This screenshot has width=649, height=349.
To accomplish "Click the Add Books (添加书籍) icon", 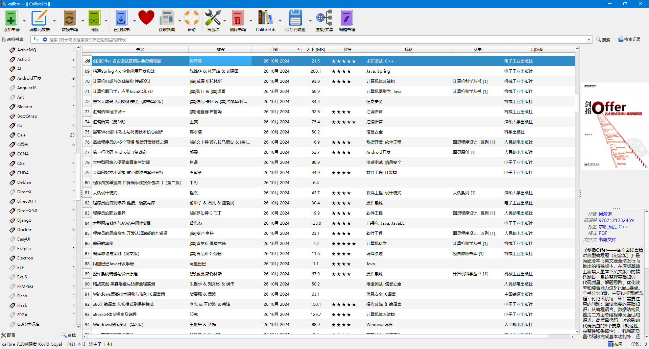I will click(x=11, y=19).
